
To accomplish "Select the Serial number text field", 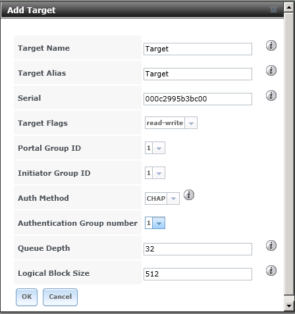I will click(x=198, y=99).
